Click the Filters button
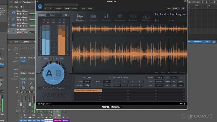This screenshot has height=122, width=217. [151, 78]
